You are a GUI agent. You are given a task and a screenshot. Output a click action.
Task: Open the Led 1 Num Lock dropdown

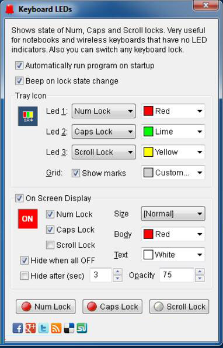pyautogui.click(x=104, y=111)
